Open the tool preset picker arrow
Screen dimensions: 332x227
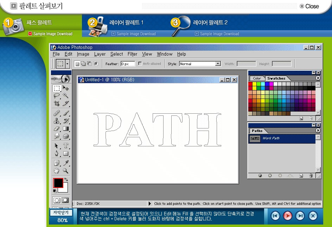pos(68,64)
